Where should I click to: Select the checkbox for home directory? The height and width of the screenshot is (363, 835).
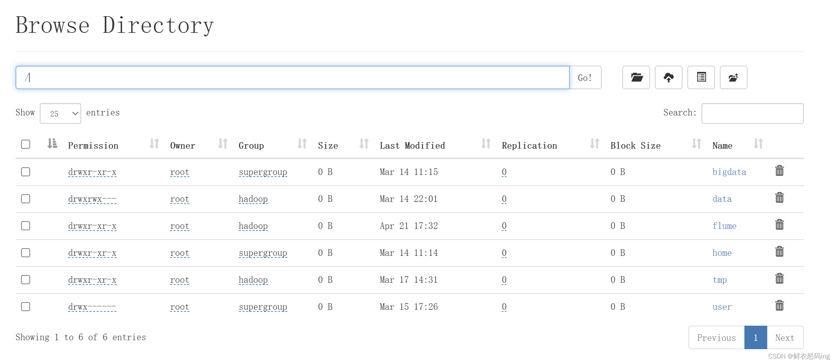[26, 253]
